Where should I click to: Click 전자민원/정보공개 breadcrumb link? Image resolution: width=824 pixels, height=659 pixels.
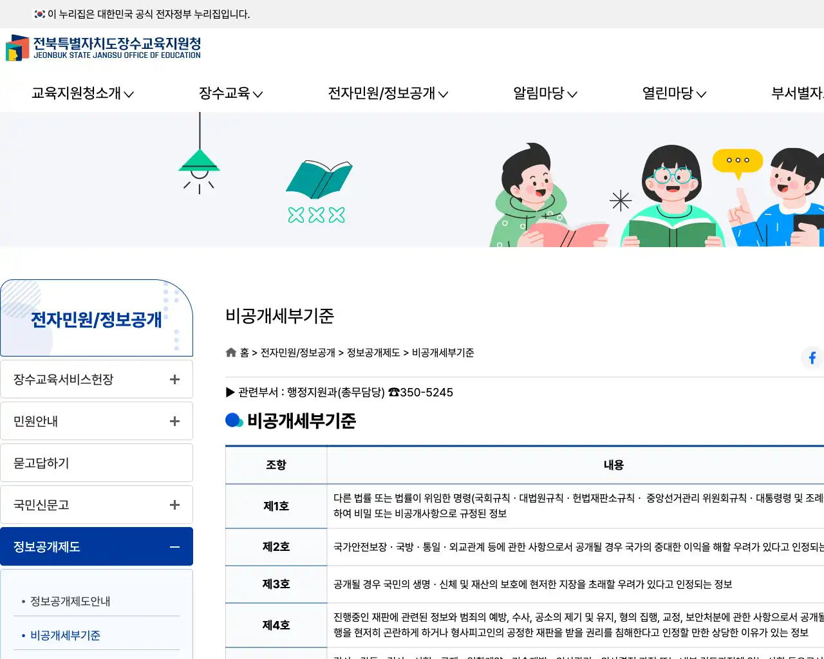click(x=297, y=353)
